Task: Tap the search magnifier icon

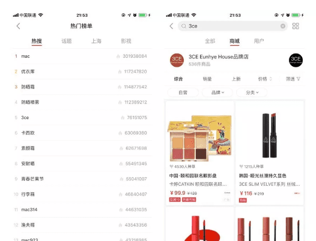Action: point(184,26)
